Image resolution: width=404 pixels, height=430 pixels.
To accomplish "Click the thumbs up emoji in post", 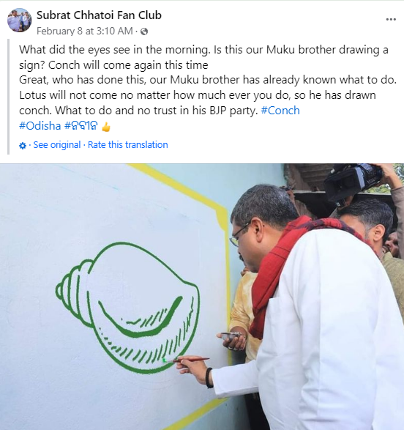I will pos(105,127).
